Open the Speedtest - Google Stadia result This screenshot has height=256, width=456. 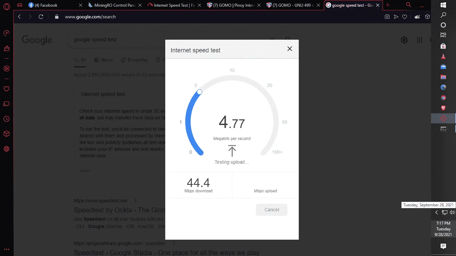pos(166,253)
